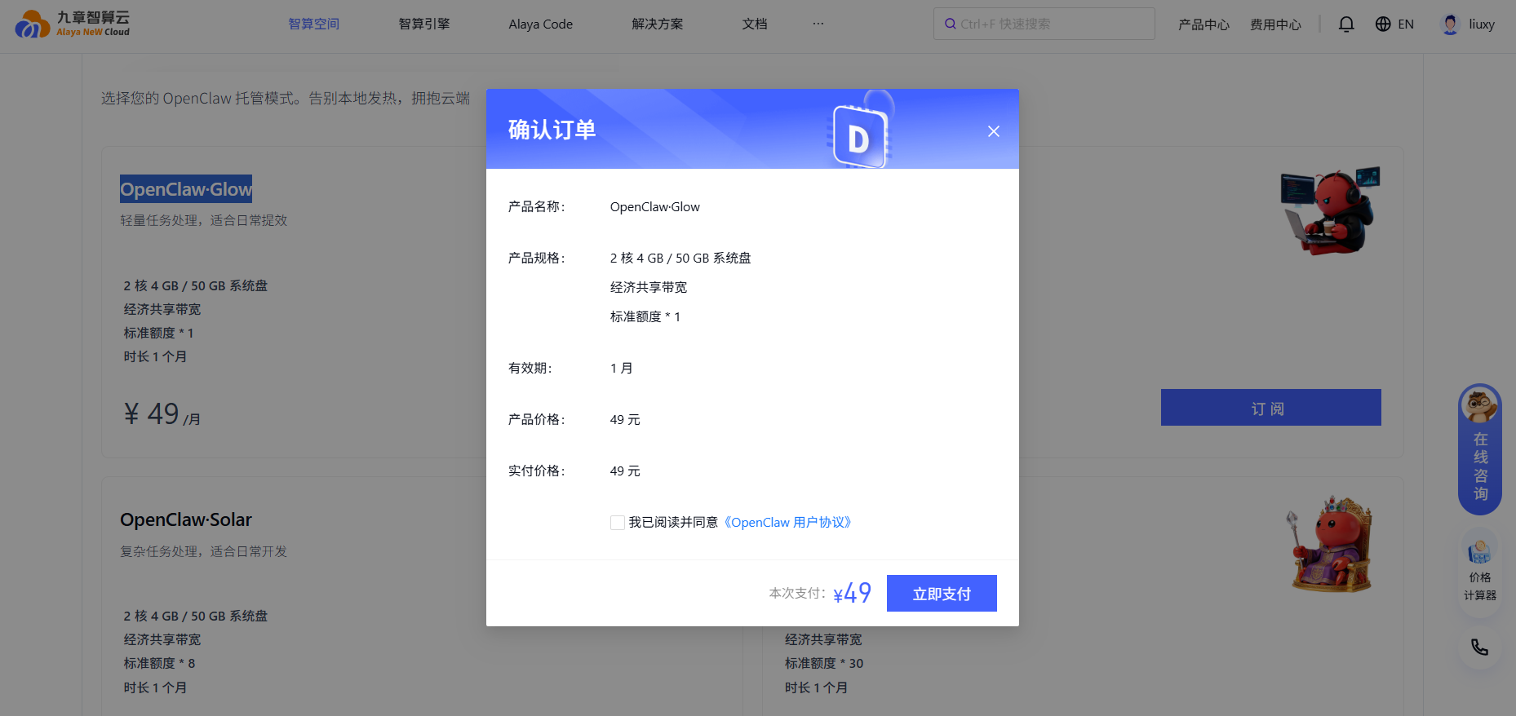Viewport: 1516px width, 716px height.
Task: Open the OpenClaw 用户协议 link
Action: (788, 523)
